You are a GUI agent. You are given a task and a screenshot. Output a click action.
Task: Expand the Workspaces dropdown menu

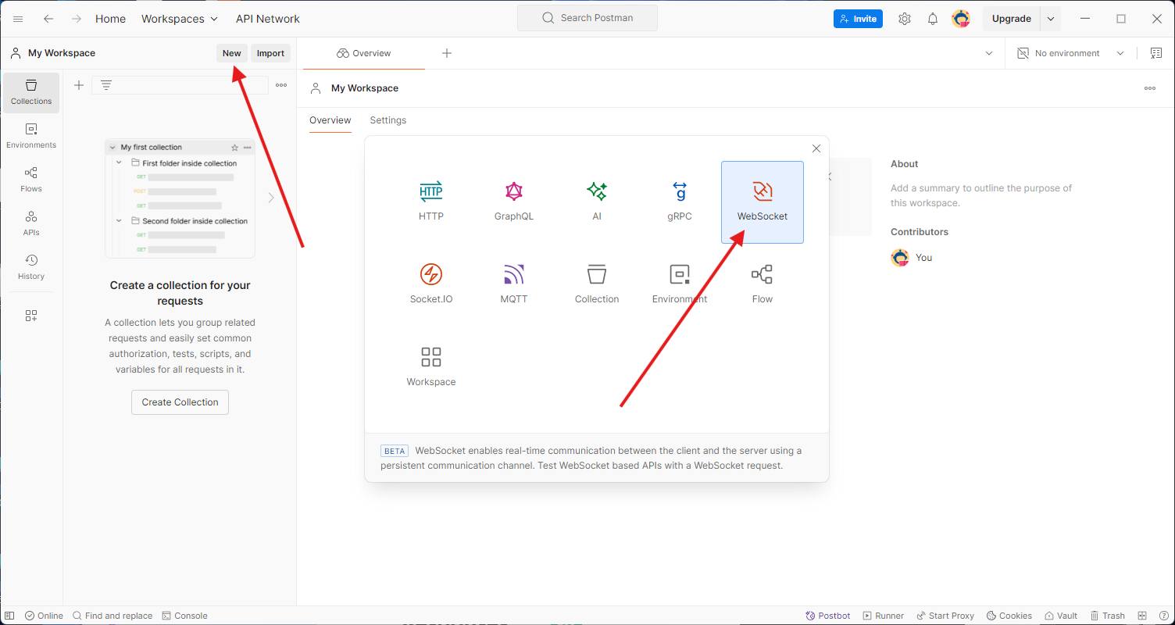coord(179,19)
